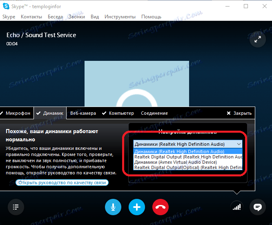272x225 pixels.
Task: Minimize the Skype window
Action: coord(227,6)
